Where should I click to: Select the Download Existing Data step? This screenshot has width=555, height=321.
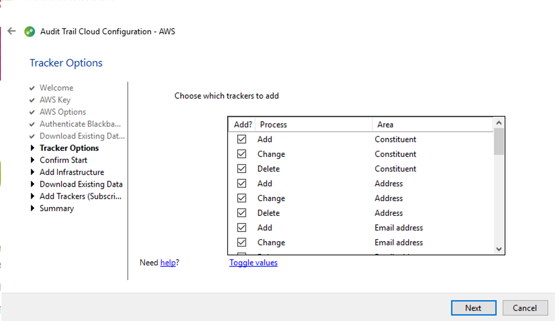[x=81, y=184]
